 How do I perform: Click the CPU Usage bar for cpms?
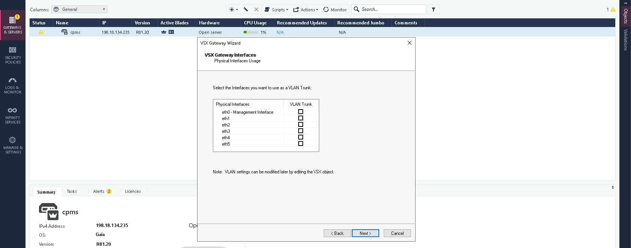click(x=251, y=32)
